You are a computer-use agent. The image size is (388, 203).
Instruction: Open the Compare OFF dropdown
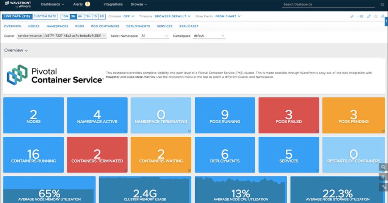129,16
